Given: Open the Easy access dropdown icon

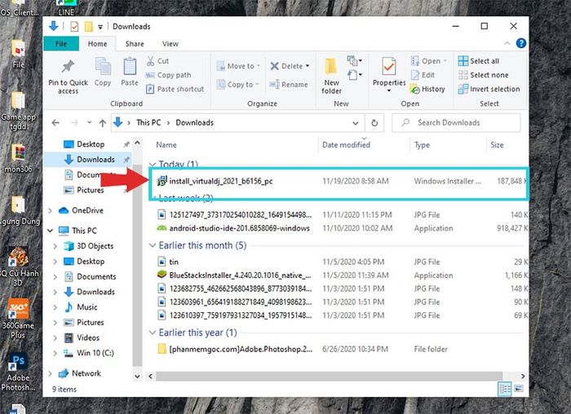Looking at the screenshot, I should 354,75.
